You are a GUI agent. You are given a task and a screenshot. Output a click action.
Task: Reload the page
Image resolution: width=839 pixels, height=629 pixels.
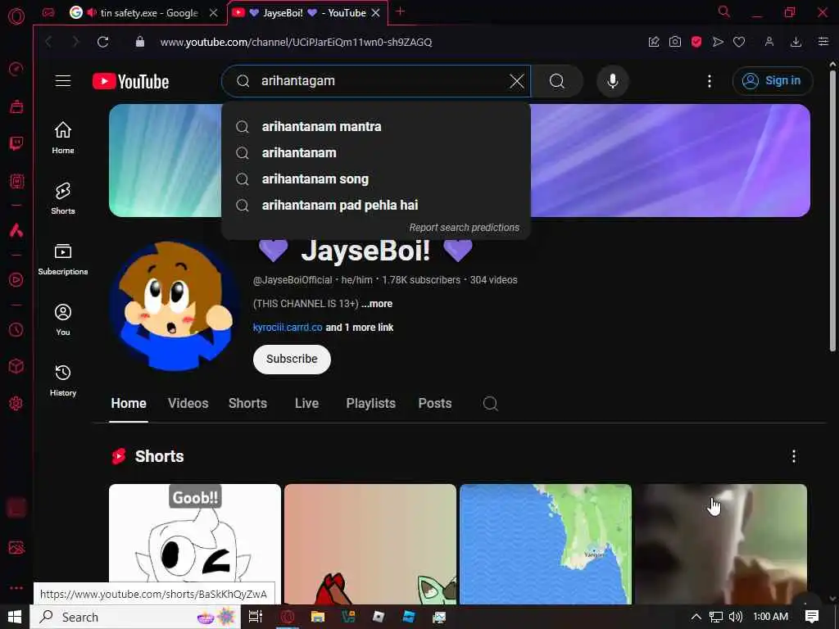tap(102, 42)
